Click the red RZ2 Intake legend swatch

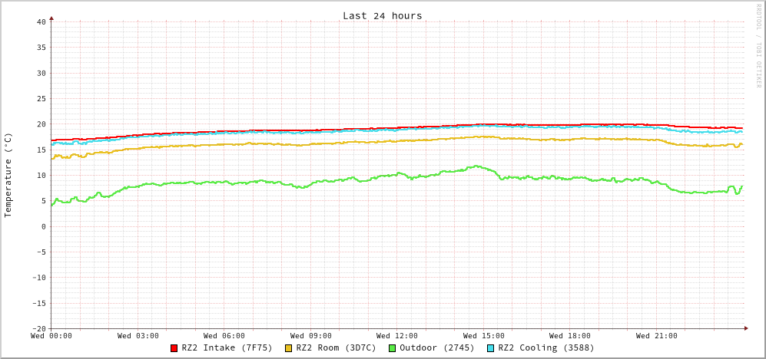174,348
